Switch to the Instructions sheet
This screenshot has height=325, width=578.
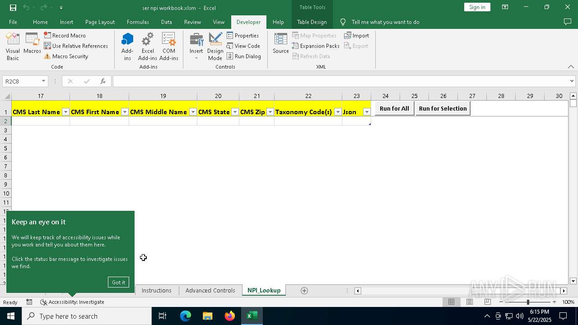click(x=156, y=290)
